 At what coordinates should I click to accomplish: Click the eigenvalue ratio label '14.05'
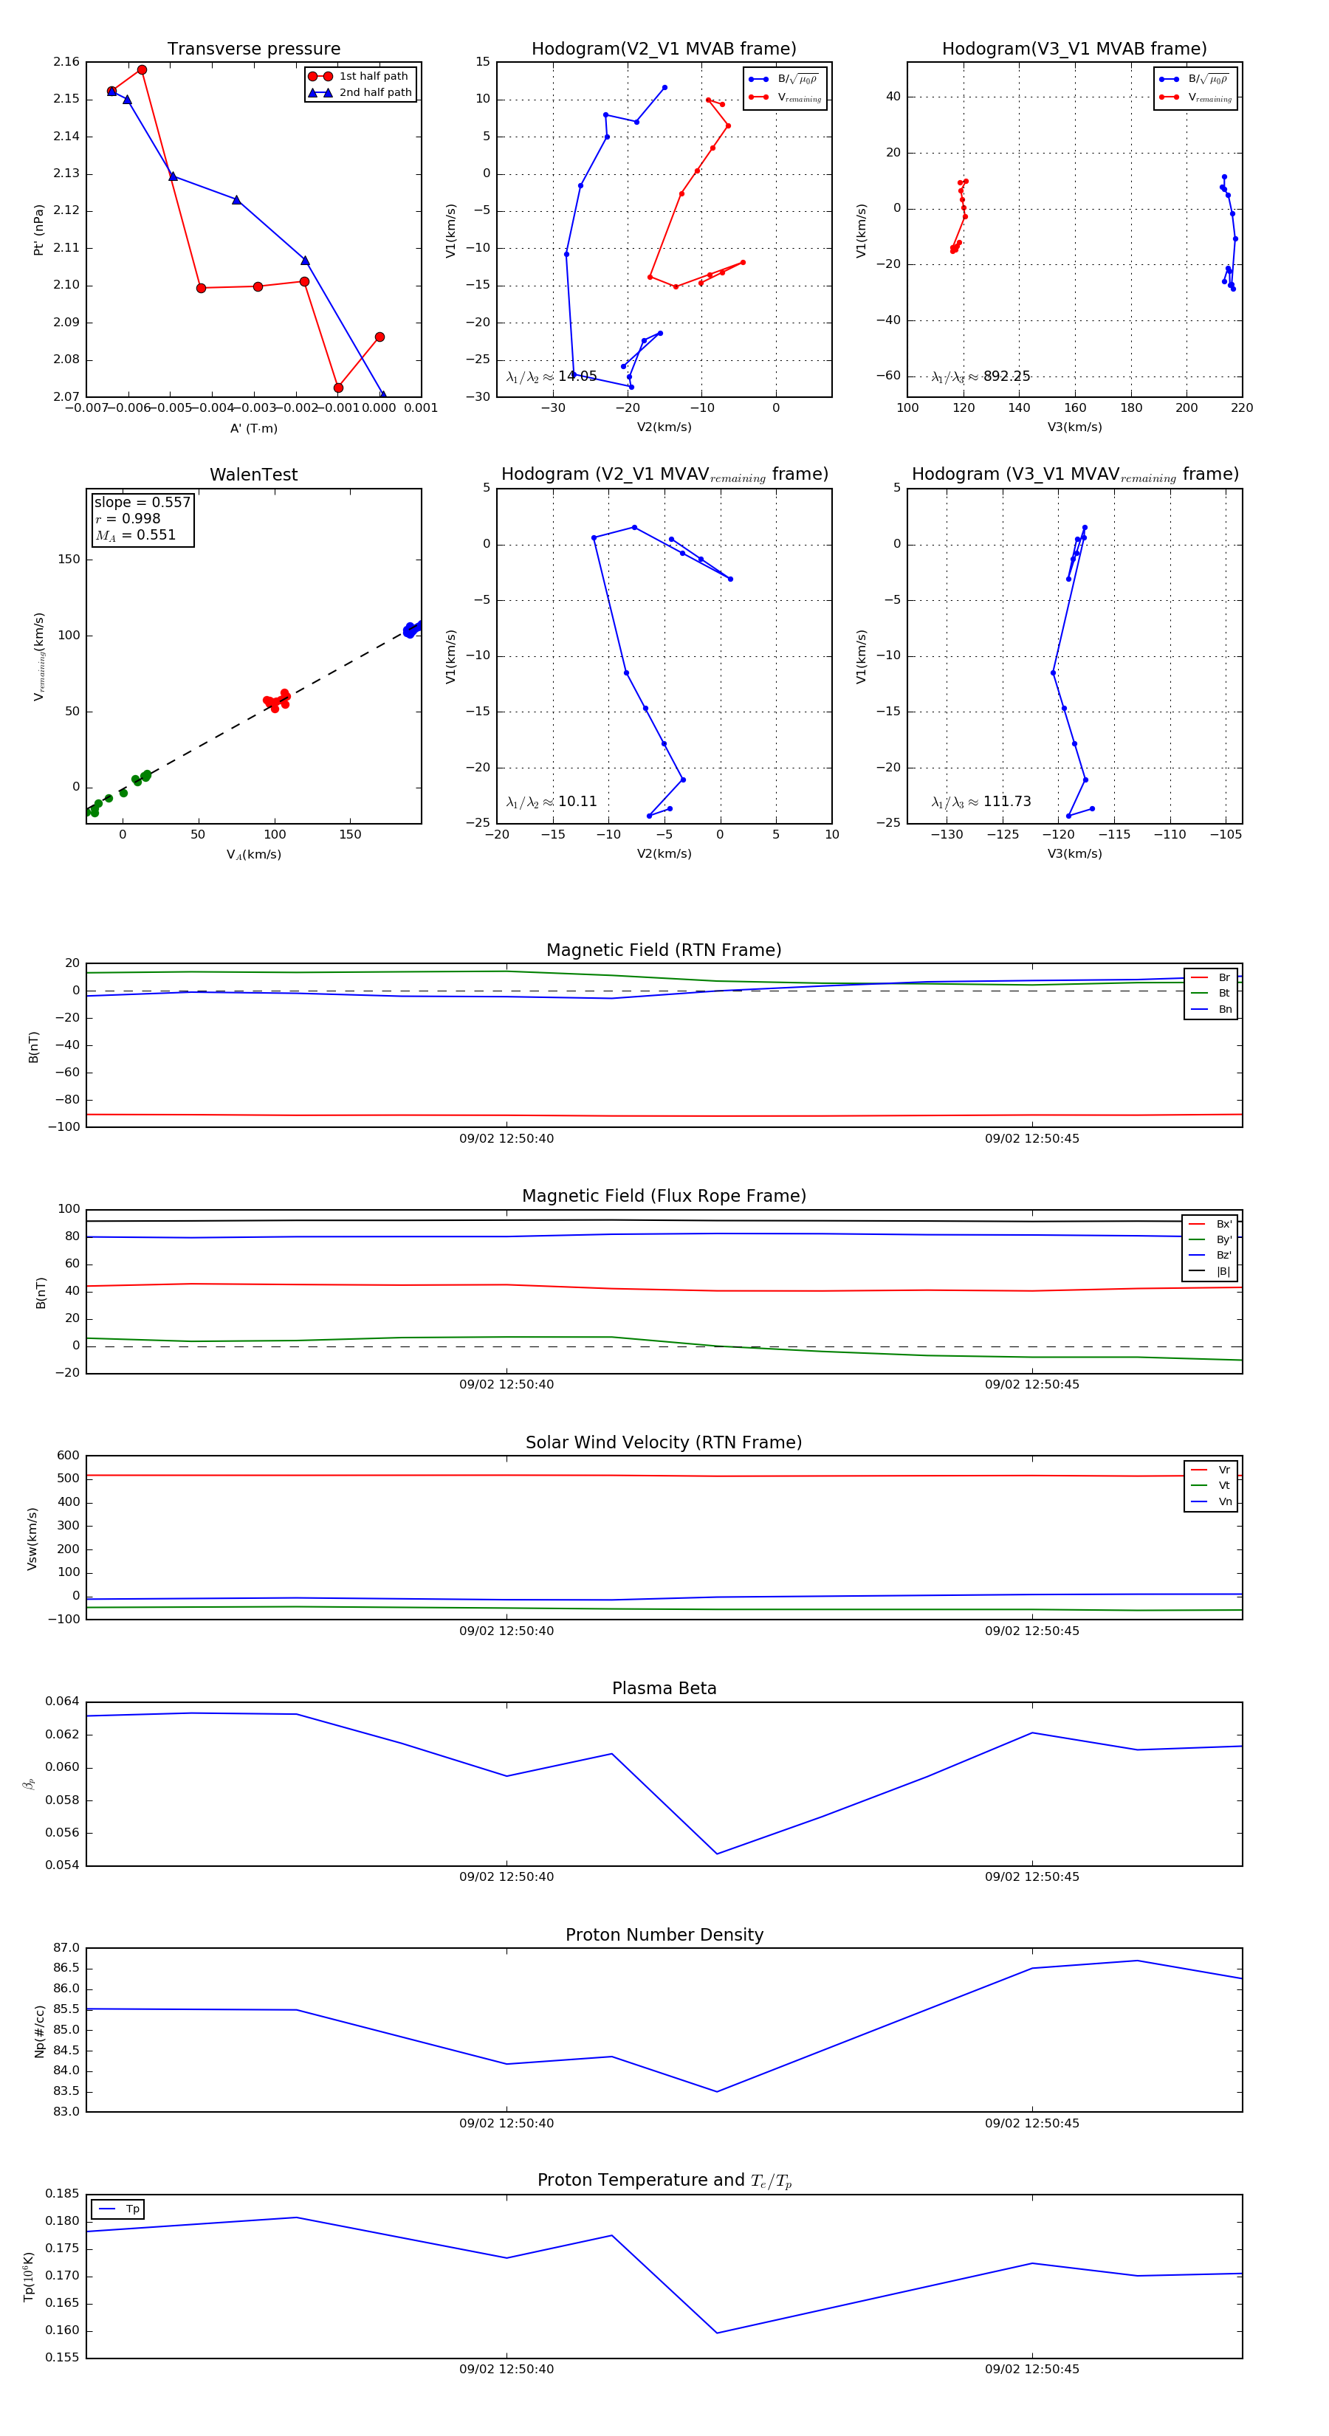click(x=552, y=376)
